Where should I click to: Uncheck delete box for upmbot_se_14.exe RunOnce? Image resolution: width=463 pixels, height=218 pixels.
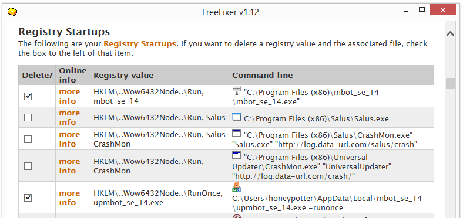click(x=28, y=197)
